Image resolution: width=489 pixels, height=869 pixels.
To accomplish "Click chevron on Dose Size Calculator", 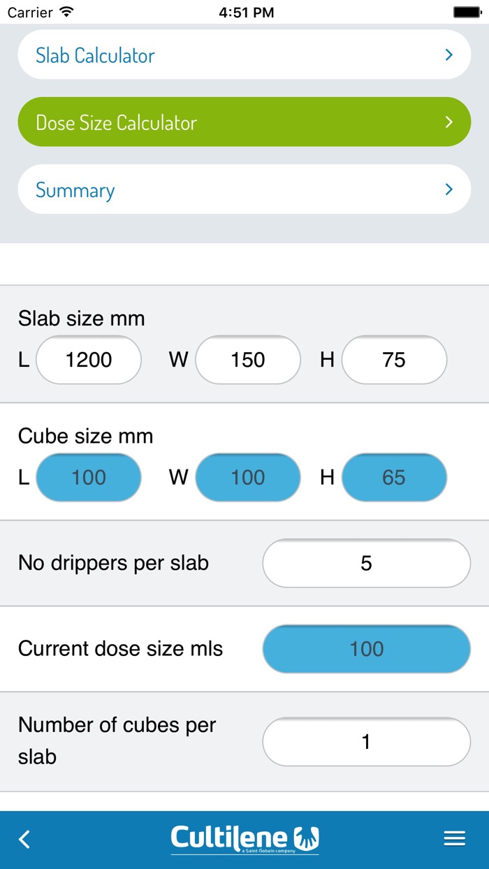I will (x=449, y=122).
